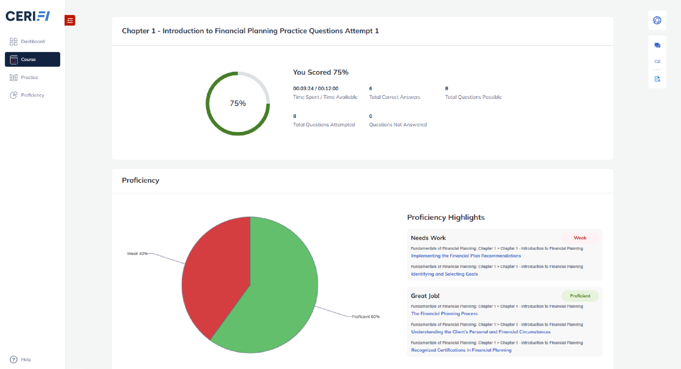Open the Practice book icon
Screen dimensions: 681x369
point(14,78)
